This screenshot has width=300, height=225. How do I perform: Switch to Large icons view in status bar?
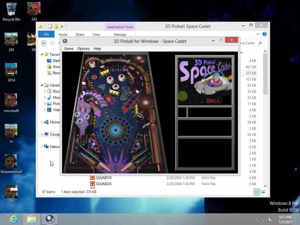click(x=263, y=192)
